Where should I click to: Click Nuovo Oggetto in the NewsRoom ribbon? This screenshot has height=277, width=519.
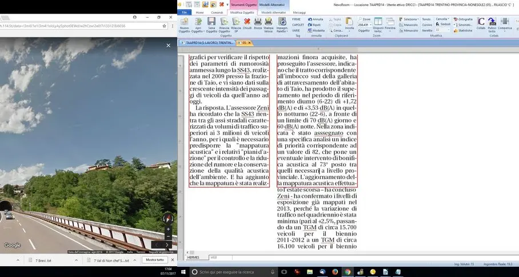click(185, 25)
